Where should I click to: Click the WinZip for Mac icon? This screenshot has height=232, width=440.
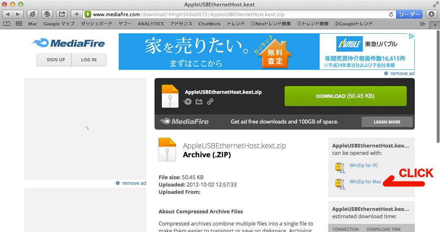[340, 184]
